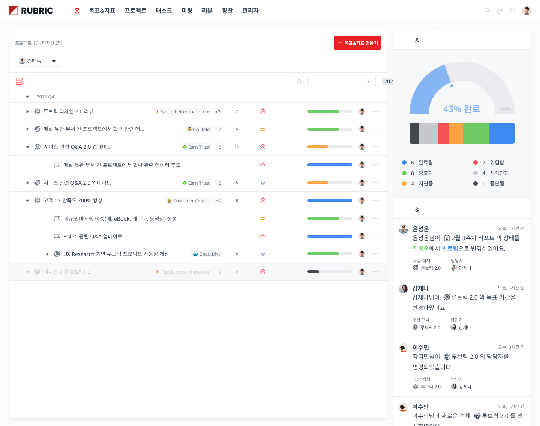Screen dimensions: 540x426
Task: Switch to the 미팅 menu item
Action: click(x=187, y=11)
